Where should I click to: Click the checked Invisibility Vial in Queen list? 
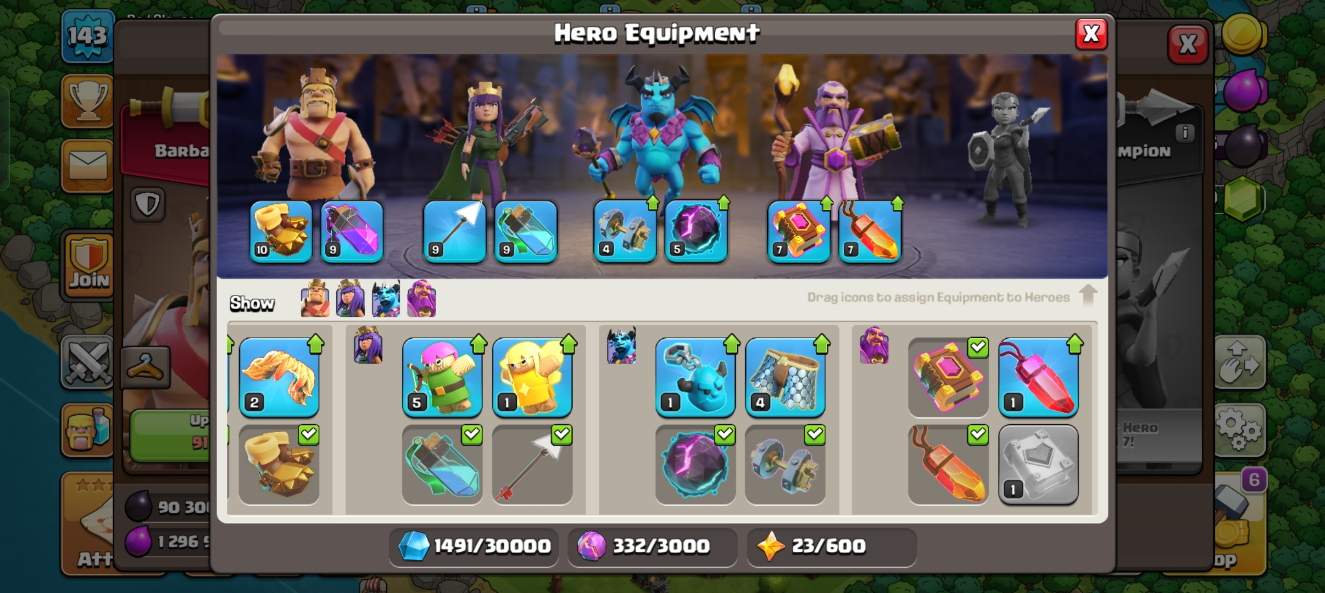[442, 465]
